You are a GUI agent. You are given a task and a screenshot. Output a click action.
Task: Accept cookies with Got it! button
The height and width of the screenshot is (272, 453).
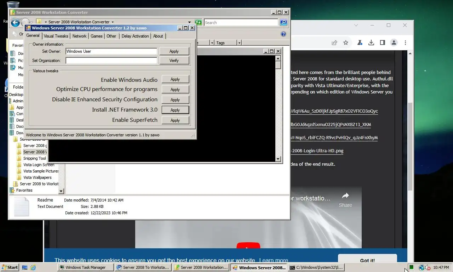(367, 260)
